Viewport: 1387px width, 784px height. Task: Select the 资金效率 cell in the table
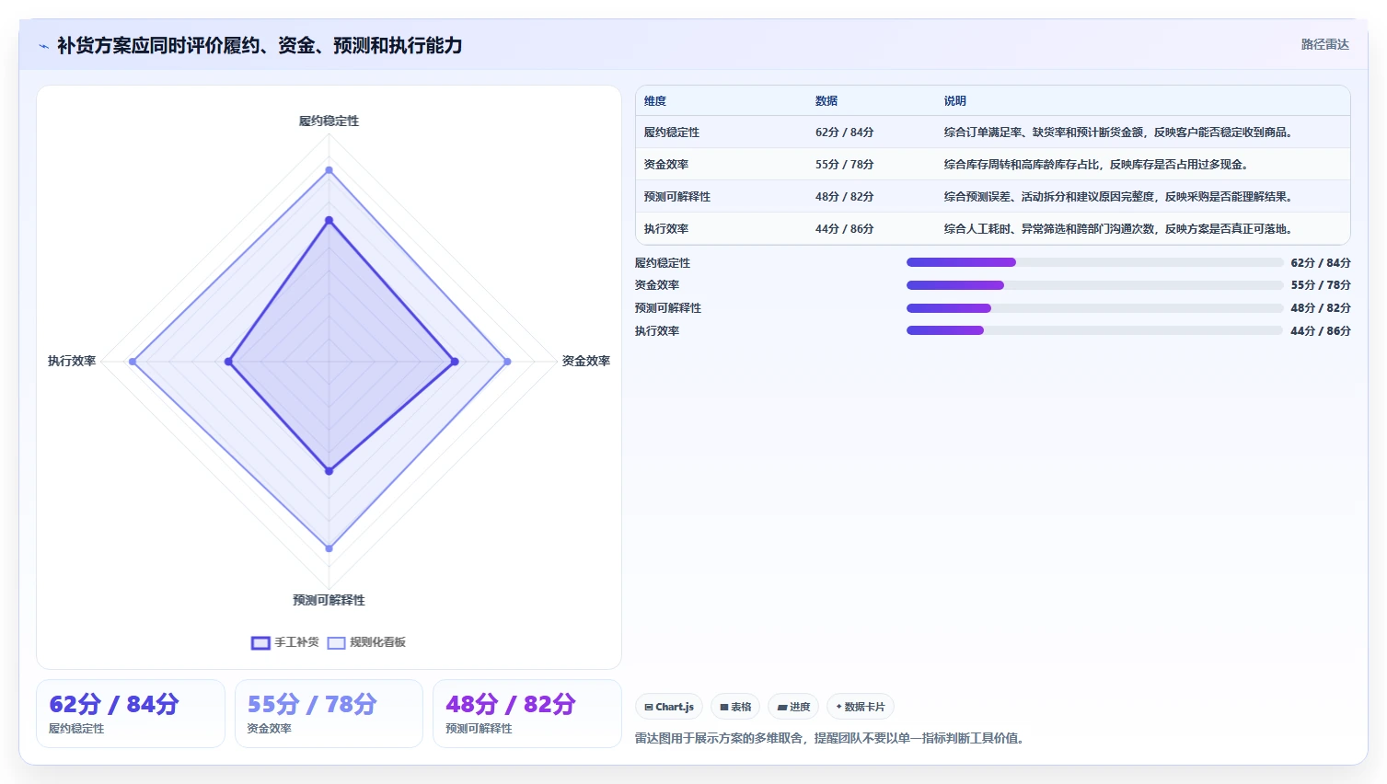pyautogui.click(x=666, y=165)
